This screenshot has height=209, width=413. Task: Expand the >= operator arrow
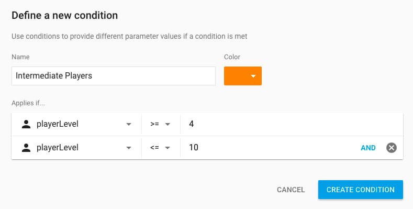168,124
